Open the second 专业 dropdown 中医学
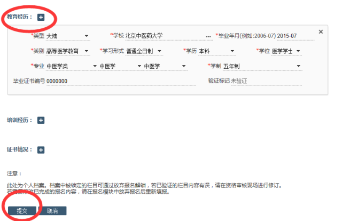The height and width of the screenshot is (221, 342). click(120, 66)
